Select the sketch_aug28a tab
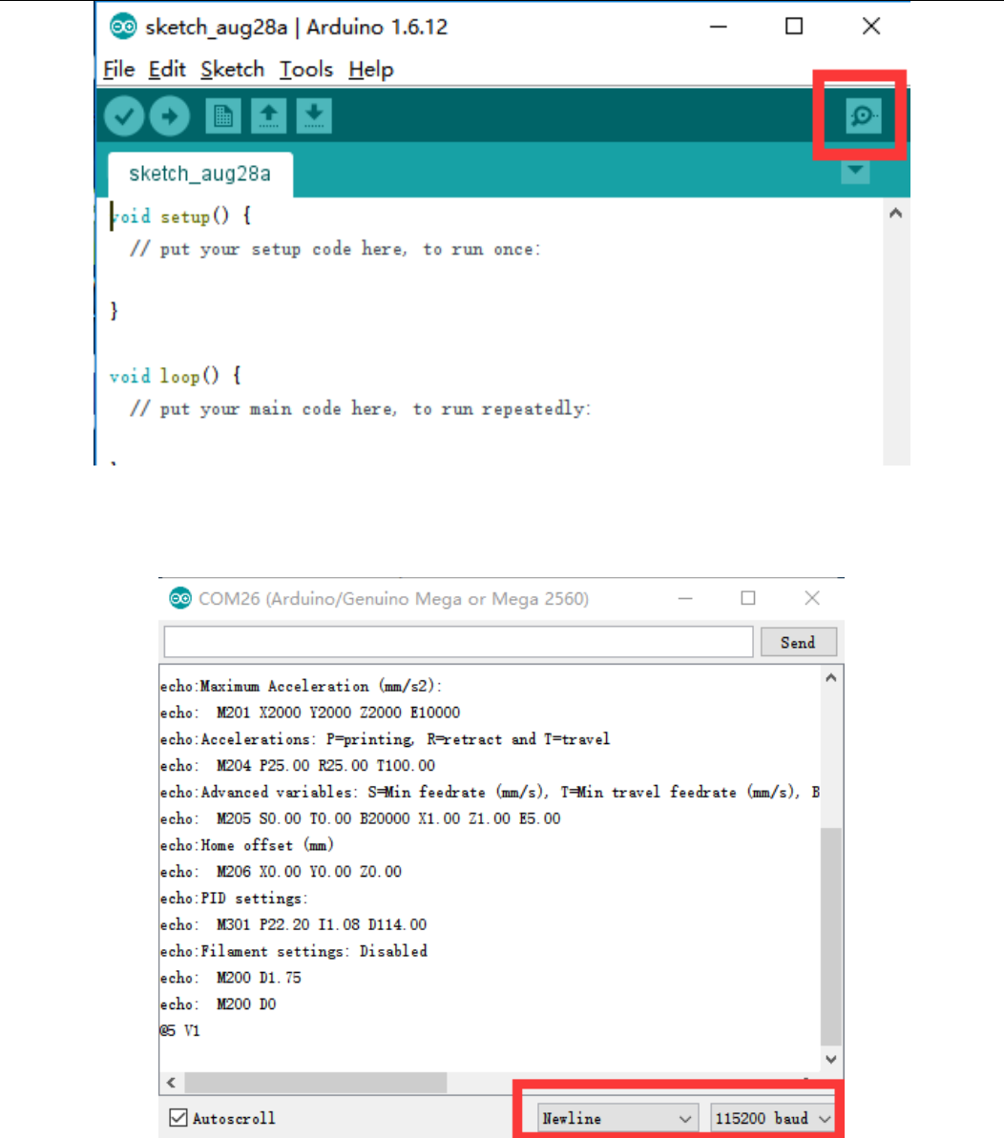The width and height of the screenshot is (1004, 1138). coord(200,175)
